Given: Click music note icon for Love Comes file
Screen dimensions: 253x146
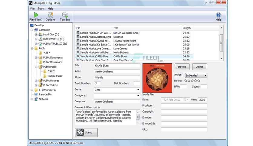Looking at the screenshot, I should 78,48.
